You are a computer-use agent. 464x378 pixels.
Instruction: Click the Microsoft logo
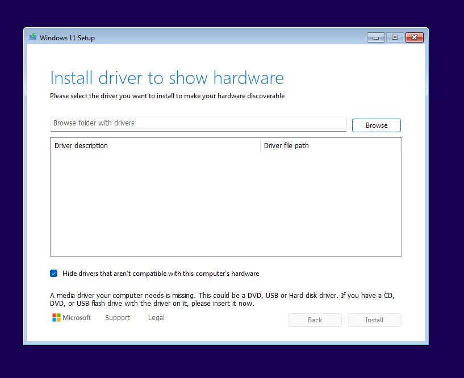[71, 317]
